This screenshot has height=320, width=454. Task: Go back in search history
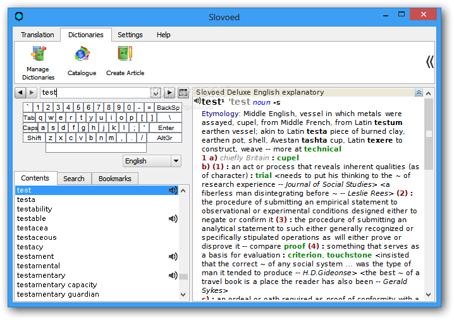point(20,93)
